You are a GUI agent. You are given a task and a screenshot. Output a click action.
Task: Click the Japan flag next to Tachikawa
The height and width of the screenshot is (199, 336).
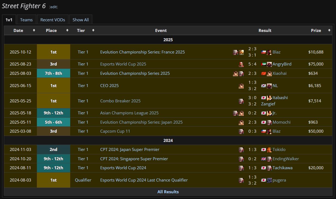pyautogui.click(x=264, y=168)
